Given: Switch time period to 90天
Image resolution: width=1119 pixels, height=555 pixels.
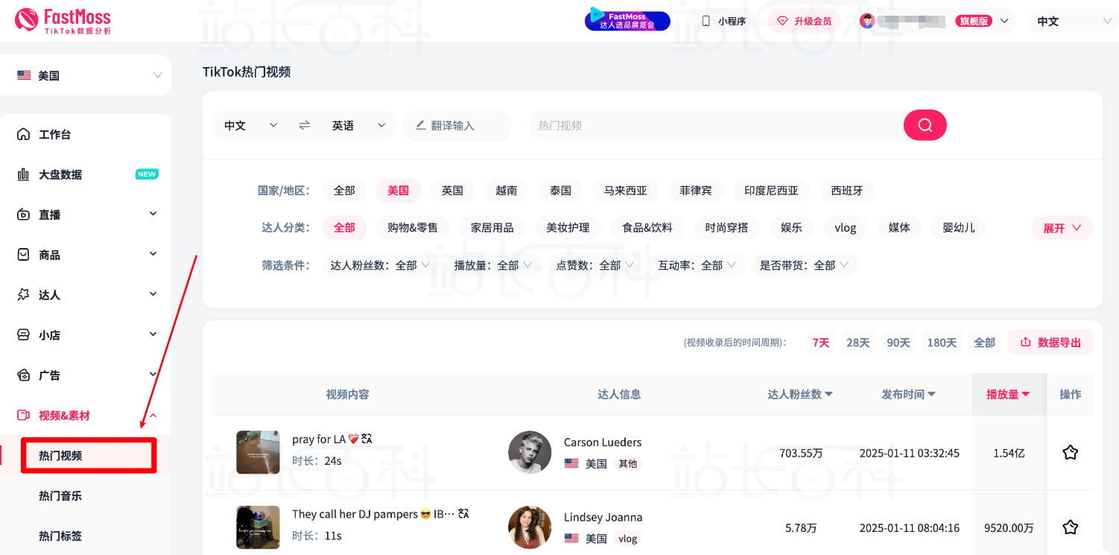Looking at the screenshot, I should pos(898,342).
